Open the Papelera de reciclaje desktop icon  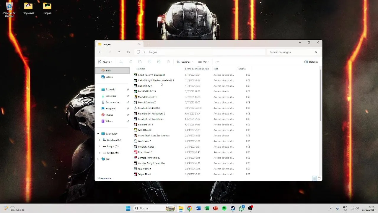[x=9, y=9]
